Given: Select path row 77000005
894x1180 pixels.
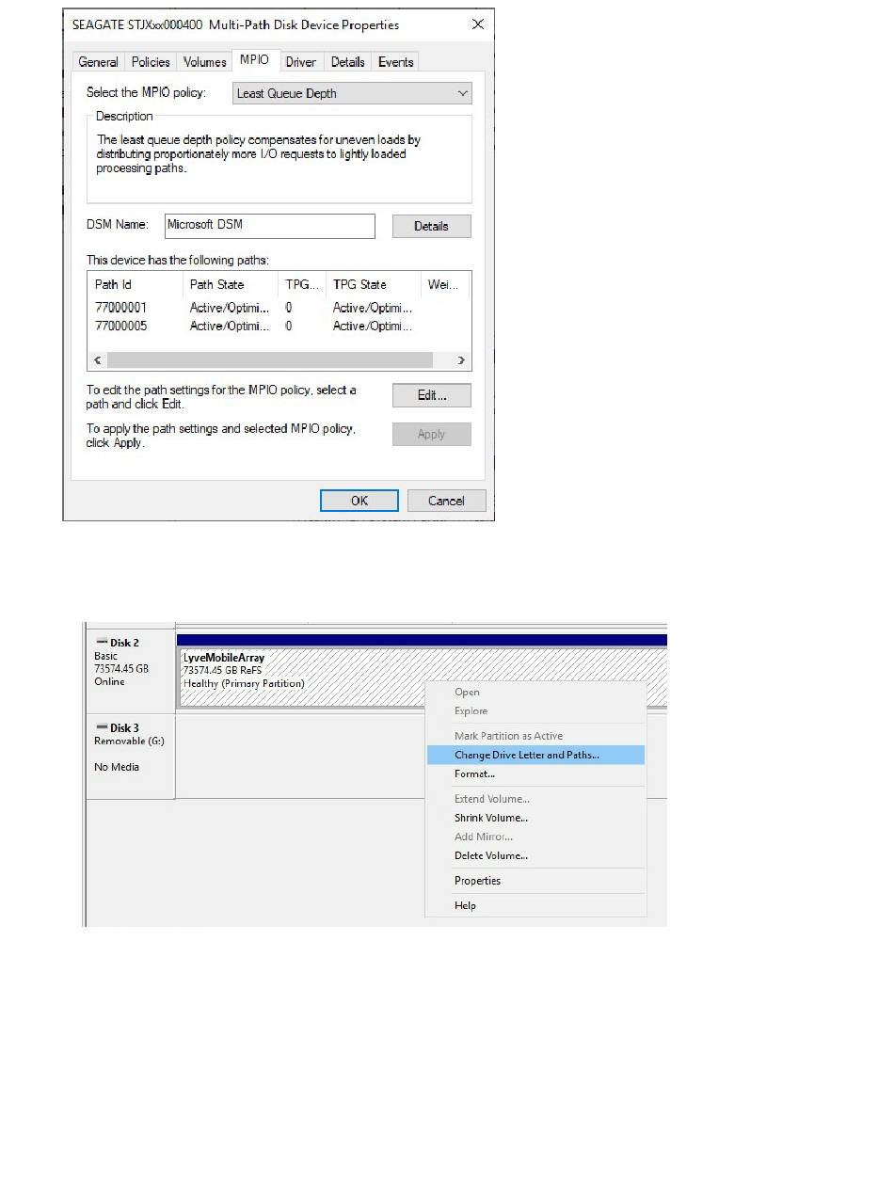Looking at the screenshot, I should point(279,326).
